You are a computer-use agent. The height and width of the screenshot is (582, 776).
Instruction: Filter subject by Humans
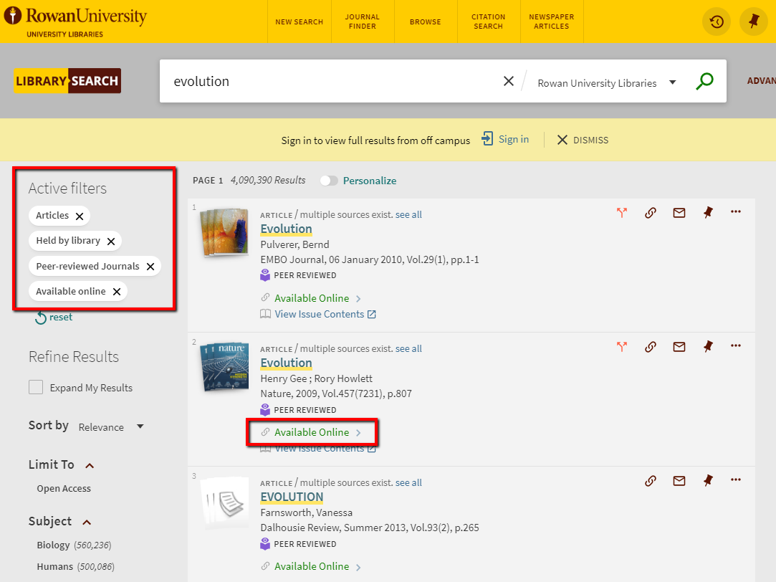point(75,567)
